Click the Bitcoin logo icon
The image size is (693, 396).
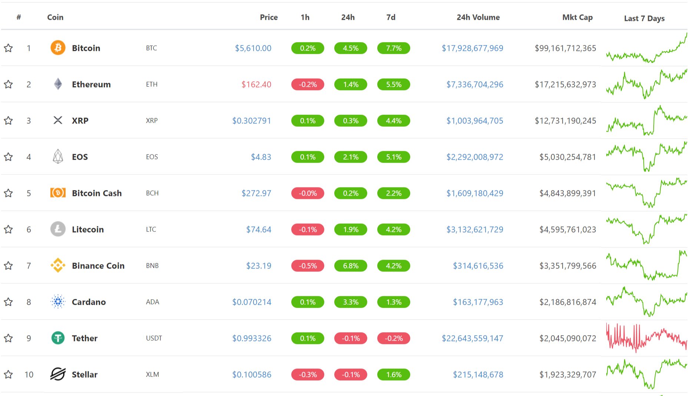point(58,48)
